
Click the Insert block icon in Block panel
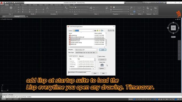[x=91, y=8]
